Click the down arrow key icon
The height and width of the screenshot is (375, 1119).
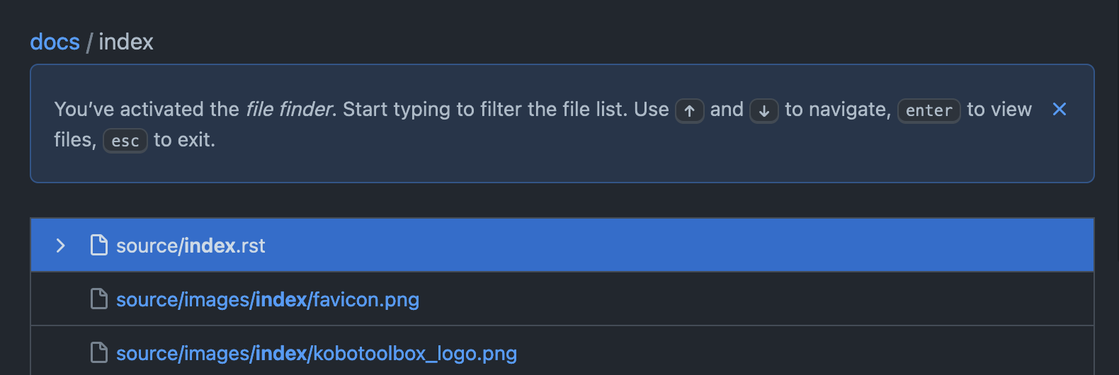click(x=764, y=111)
